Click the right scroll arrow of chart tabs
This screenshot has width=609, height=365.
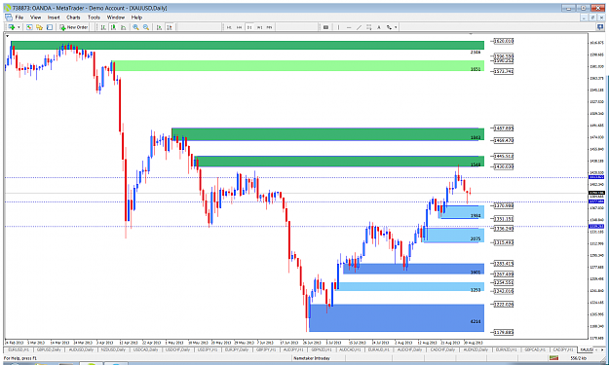coord(603,349)
